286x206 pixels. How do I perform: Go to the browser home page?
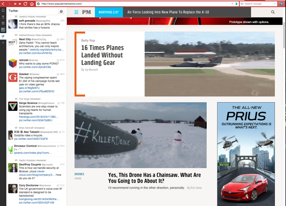click(x=32, y=4)
